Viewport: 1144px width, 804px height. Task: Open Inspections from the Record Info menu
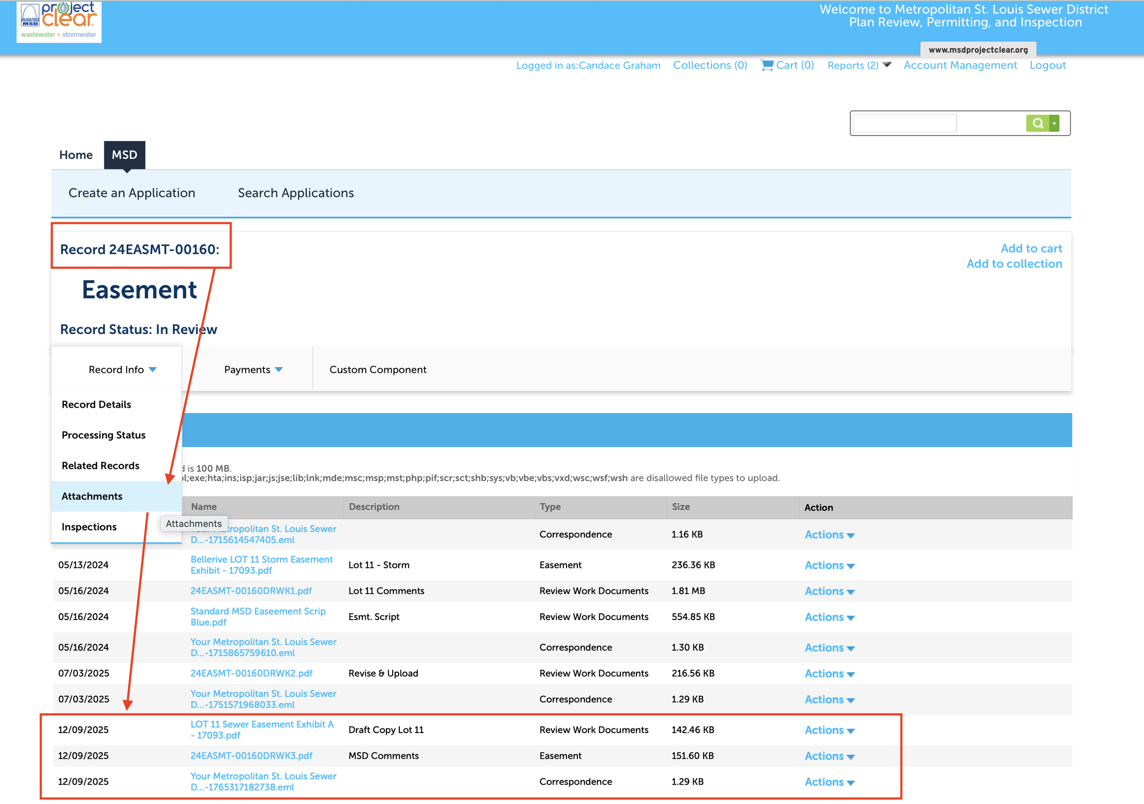tap(89, 527)
